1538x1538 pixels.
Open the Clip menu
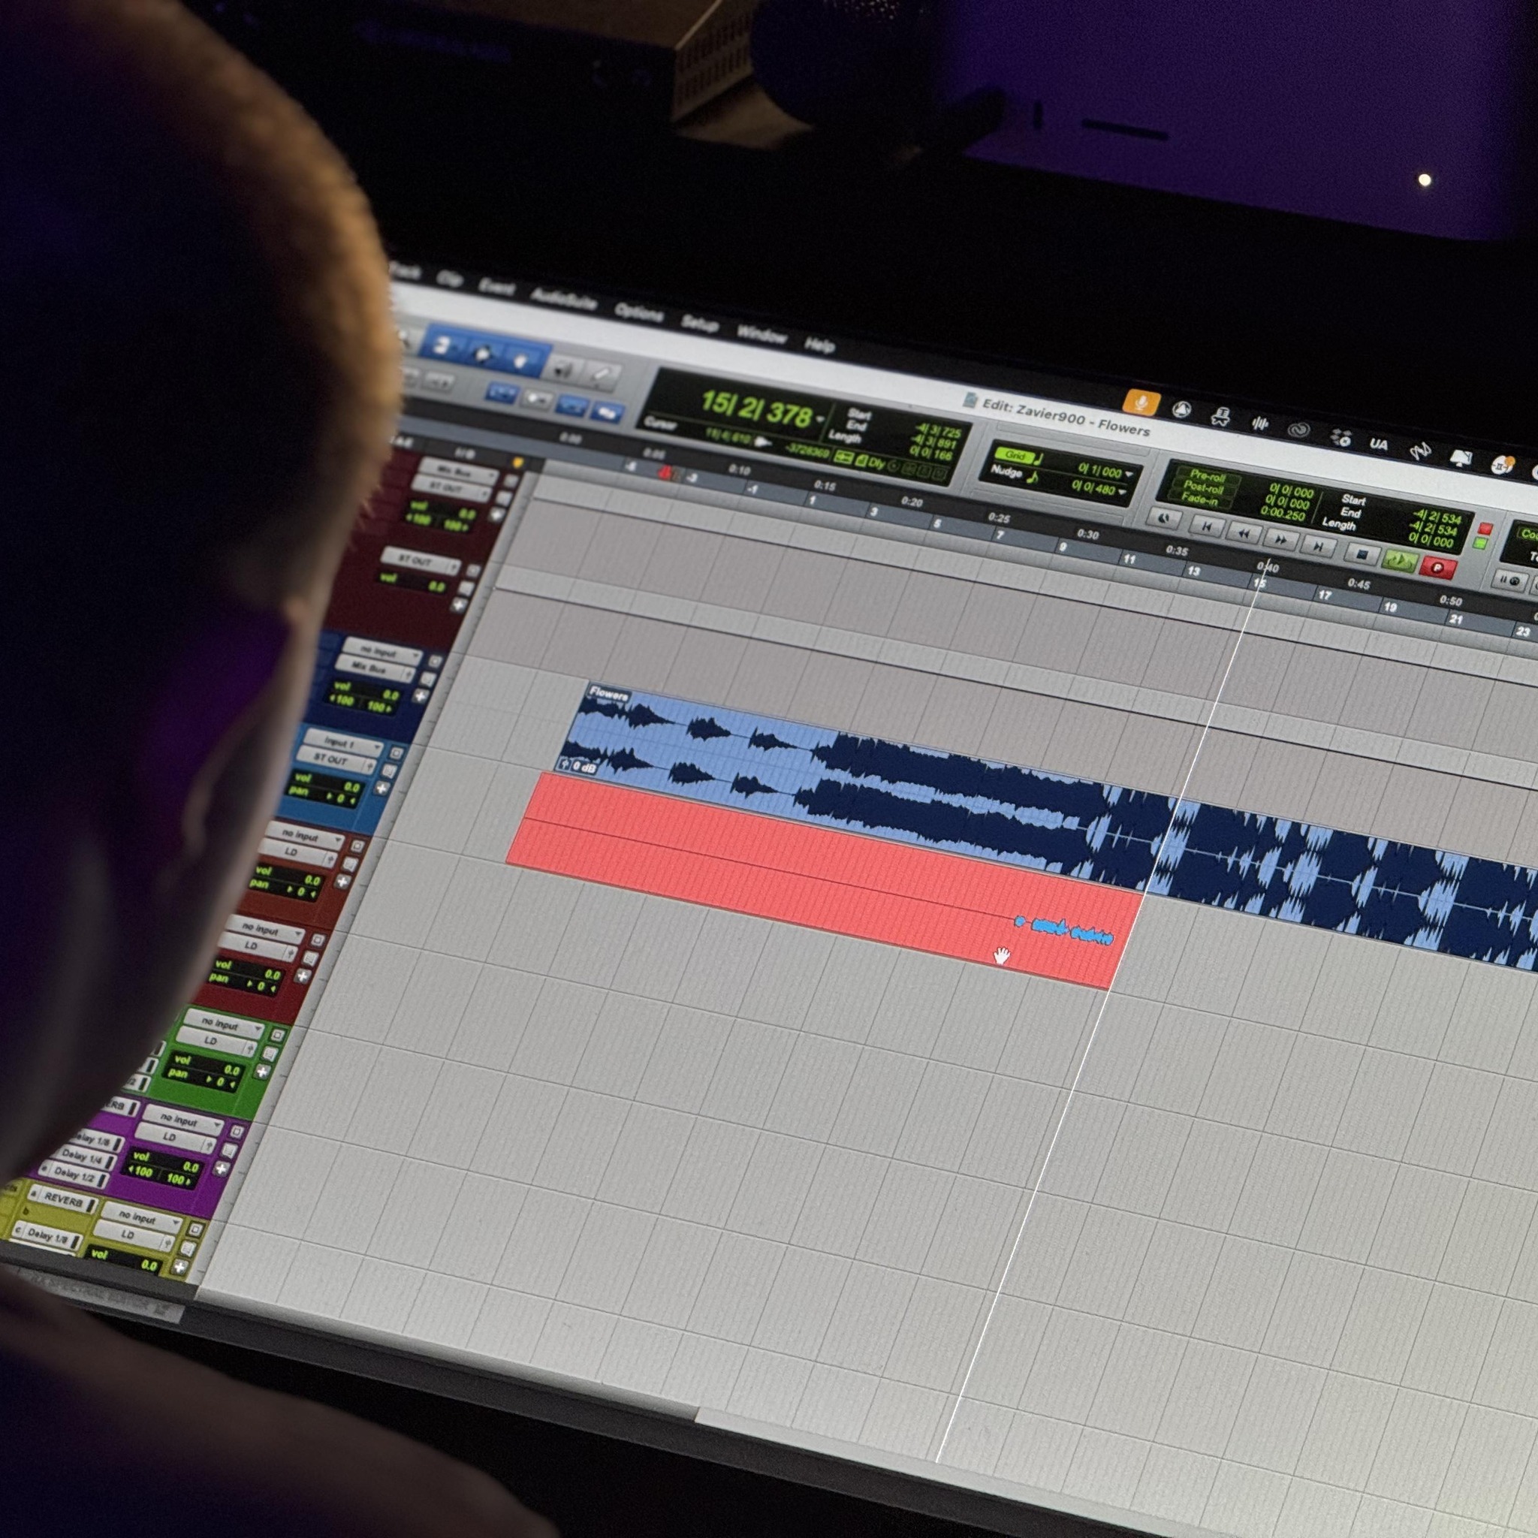[449, 279]
